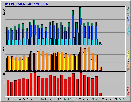This screenshot has height=102, width=131.
Task: Click day 3 label on the axis
Action: tap(16, 99)
